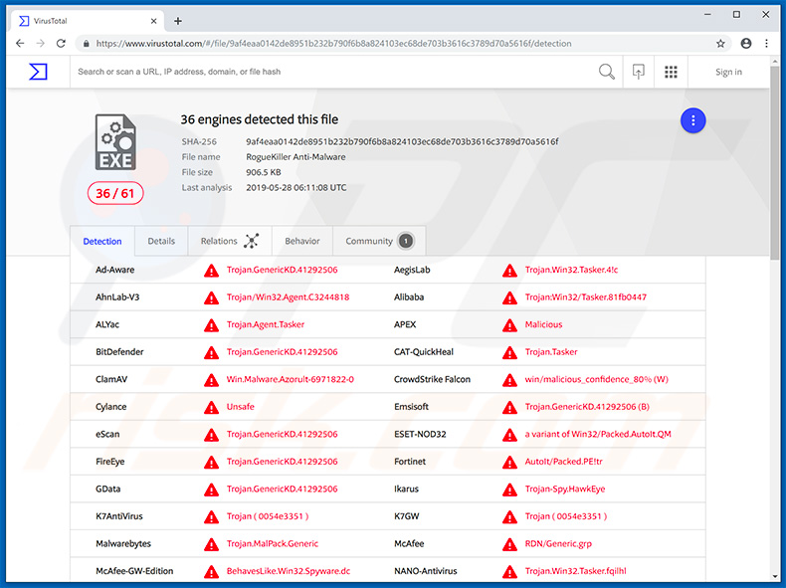Open the Chrome profile avatar icon
Image resolution: width=786 pixels, height=588 pixels.
(746, 44)
